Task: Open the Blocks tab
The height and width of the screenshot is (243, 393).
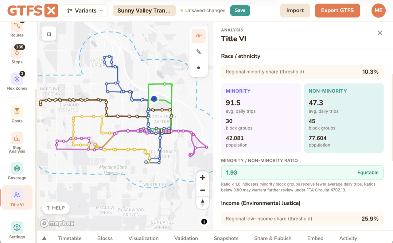Action: [105, 238]
